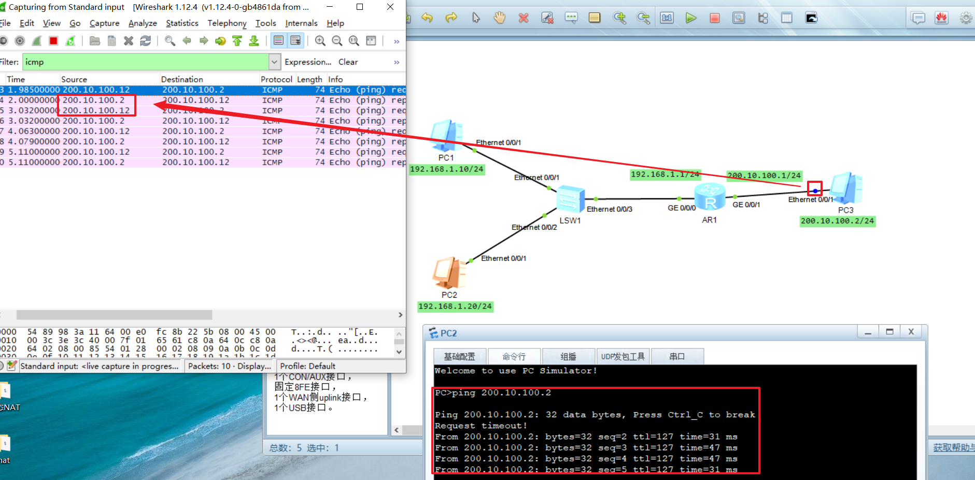Sort packets by the Protocol column header
The height and width of the screenshot is (480, 975).
(277, 79)
